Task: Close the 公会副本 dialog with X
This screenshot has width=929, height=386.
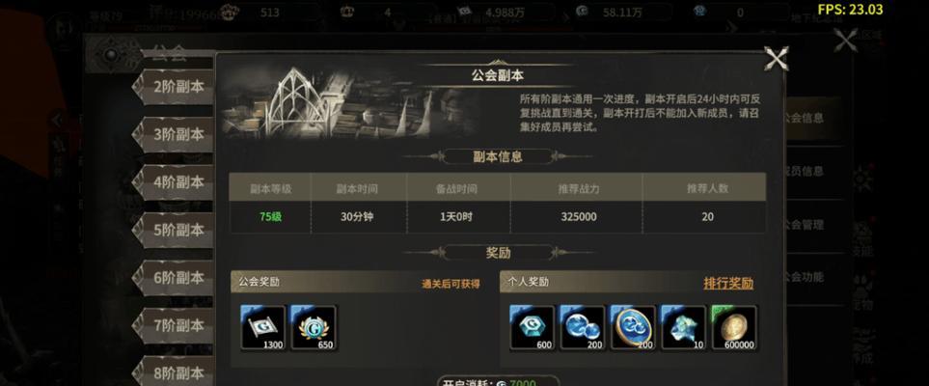Action: [x=777, y=59]
